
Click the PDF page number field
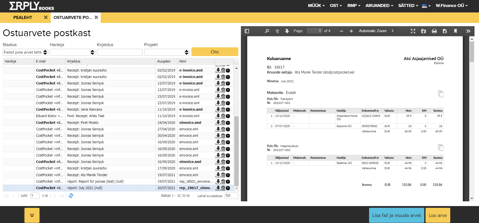[x=315, y=31]
